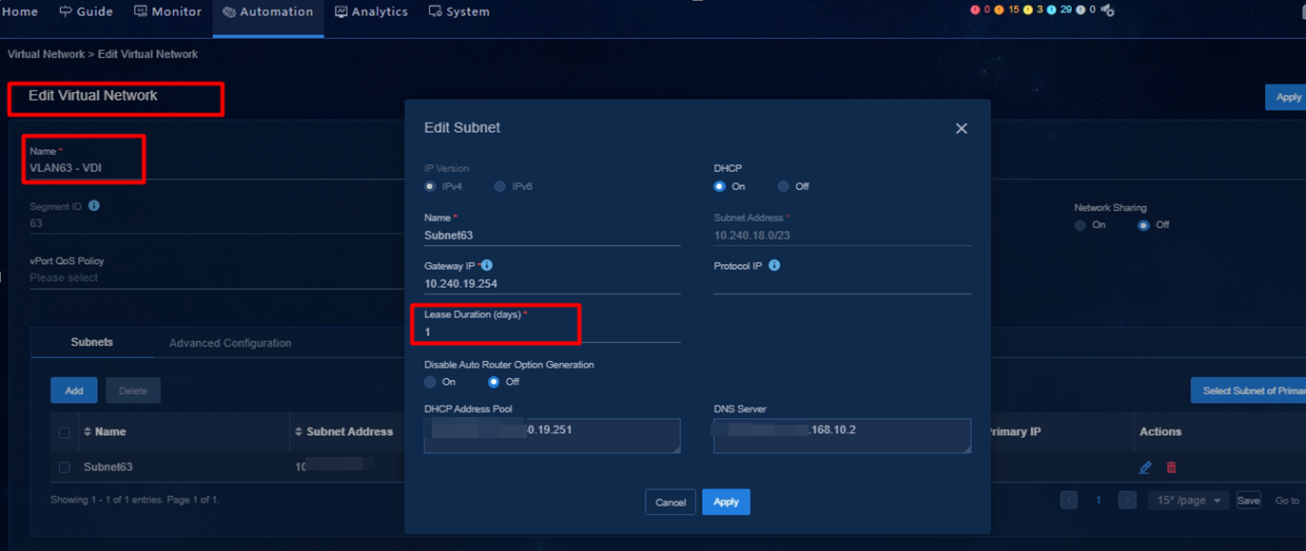Click the edit pencil icon for Subnet63
The width and height of the screenshot is (1306, 551).
tap(1145, 467)
